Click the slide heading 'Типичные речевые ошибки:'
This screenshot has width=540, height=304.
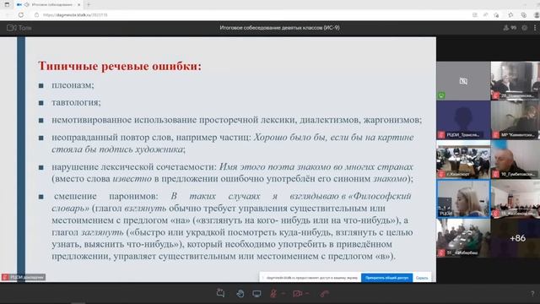[120, 66]
